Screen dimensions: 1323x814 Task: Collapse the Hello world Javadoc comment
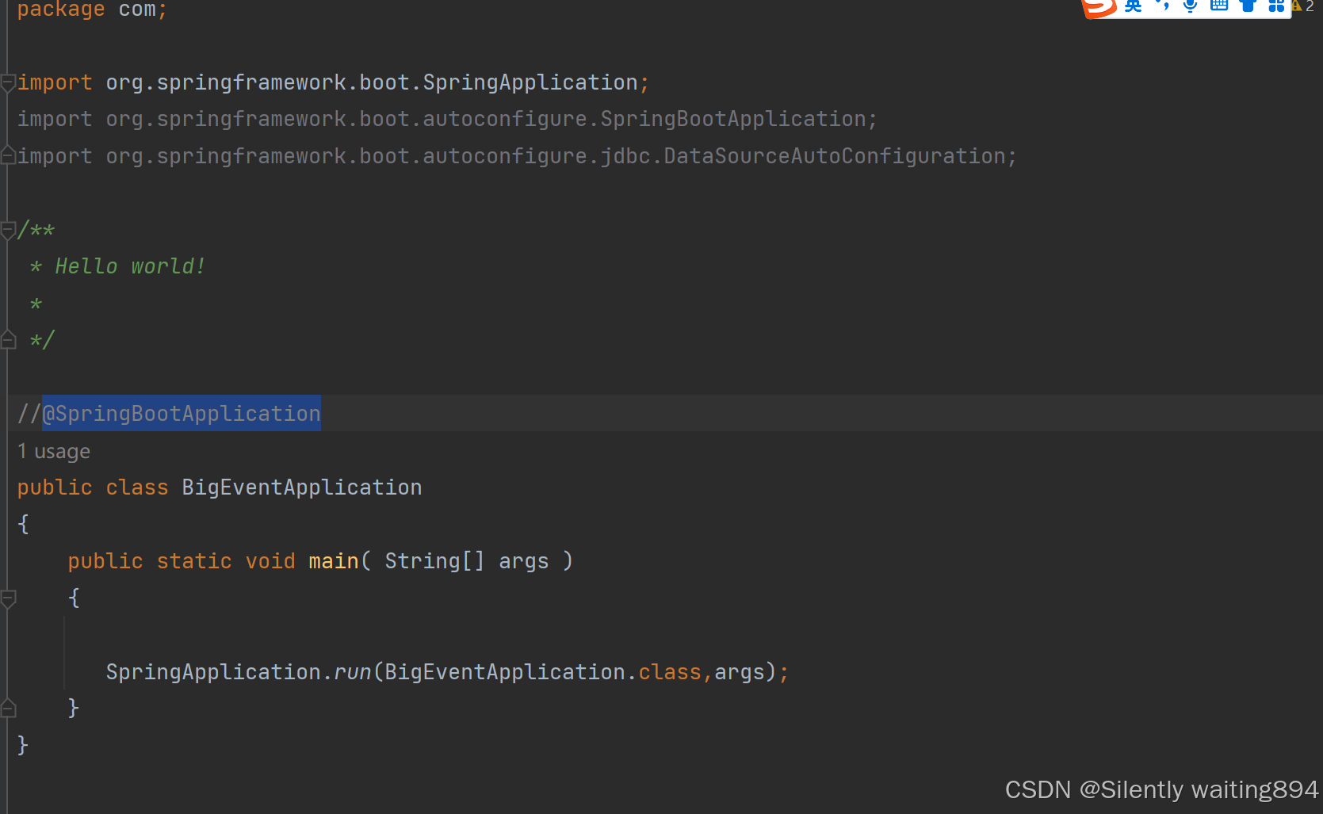point(7,230)
